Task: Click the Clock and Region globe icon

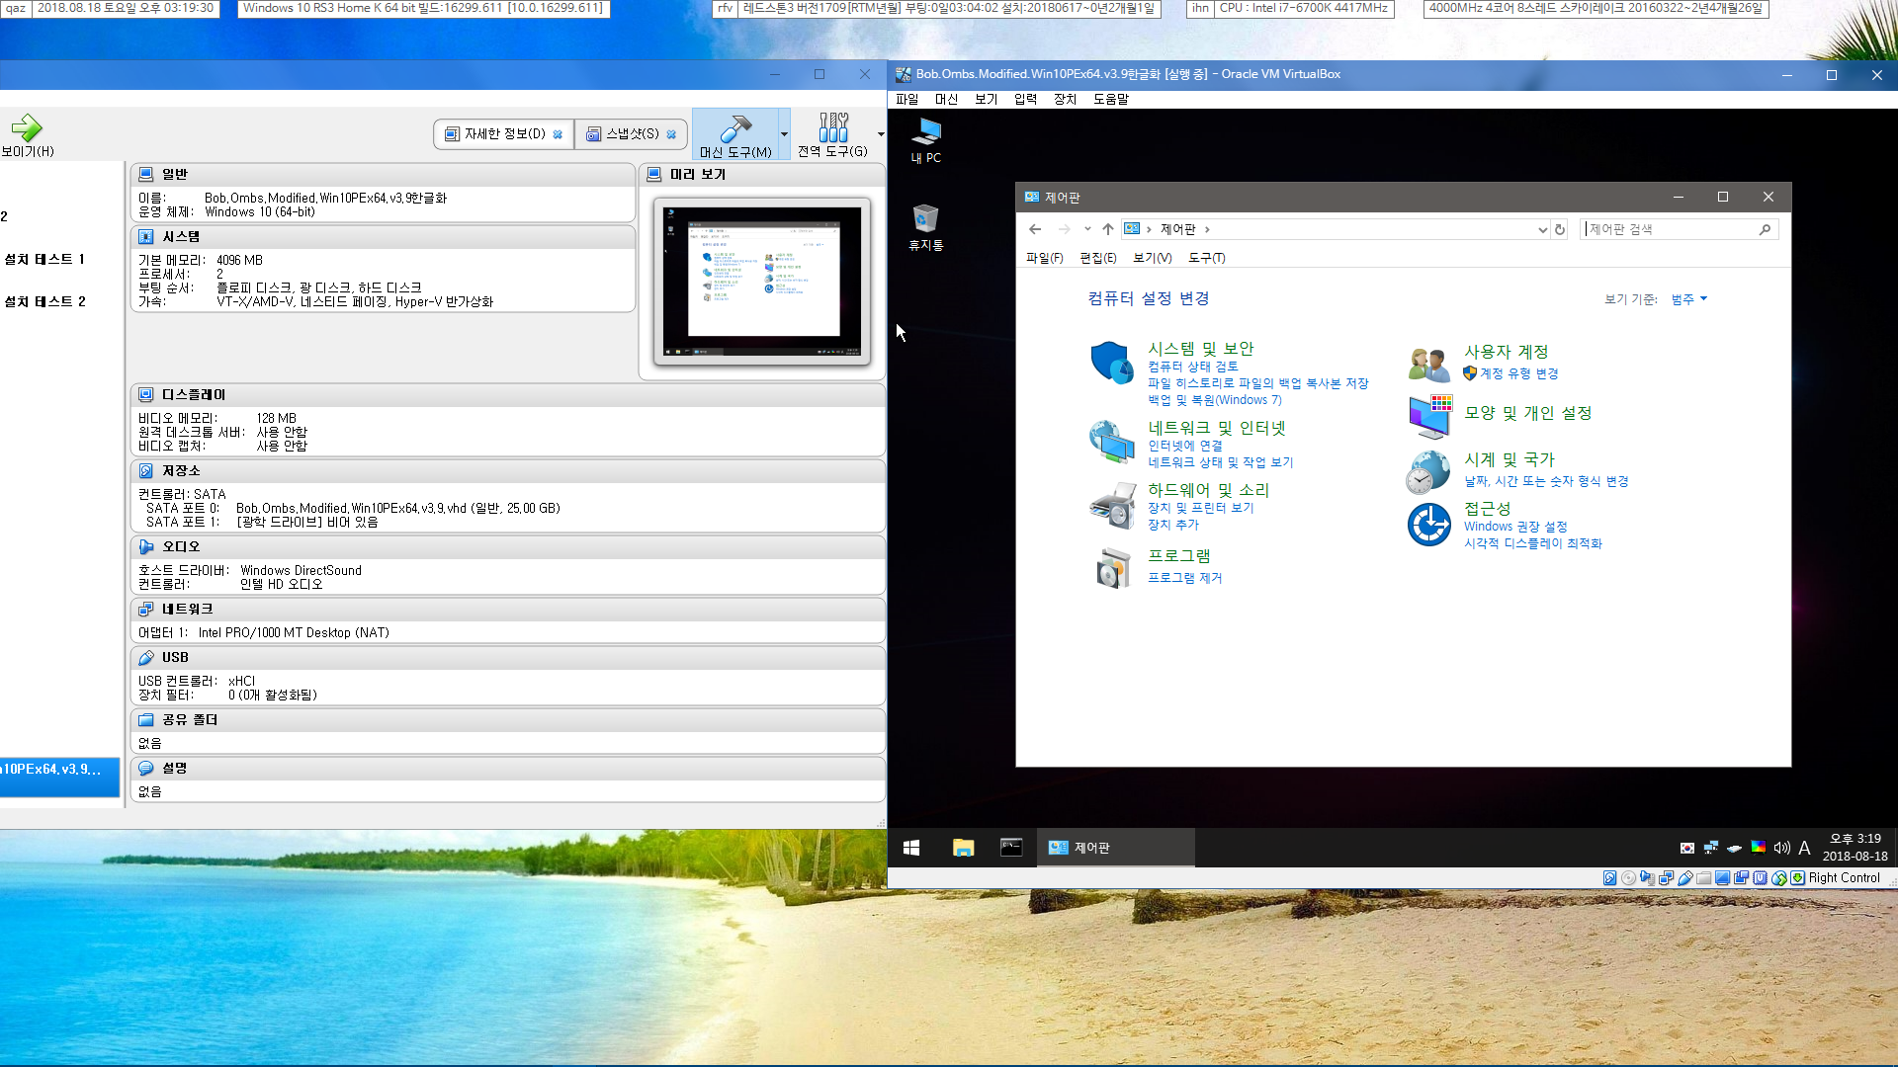Action: [1429, 471]
